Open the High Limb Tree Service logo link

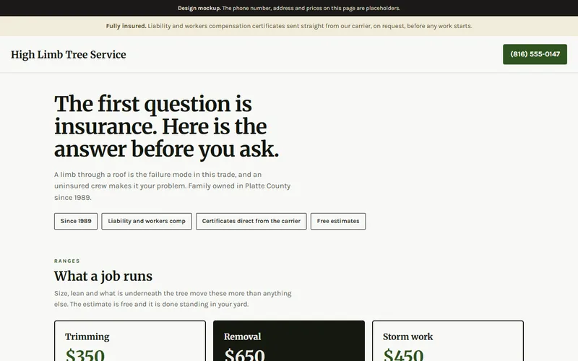69,55
